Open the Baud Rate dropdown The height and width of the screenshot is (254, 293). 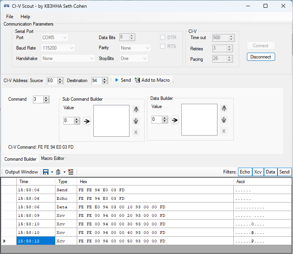(58, 48)
